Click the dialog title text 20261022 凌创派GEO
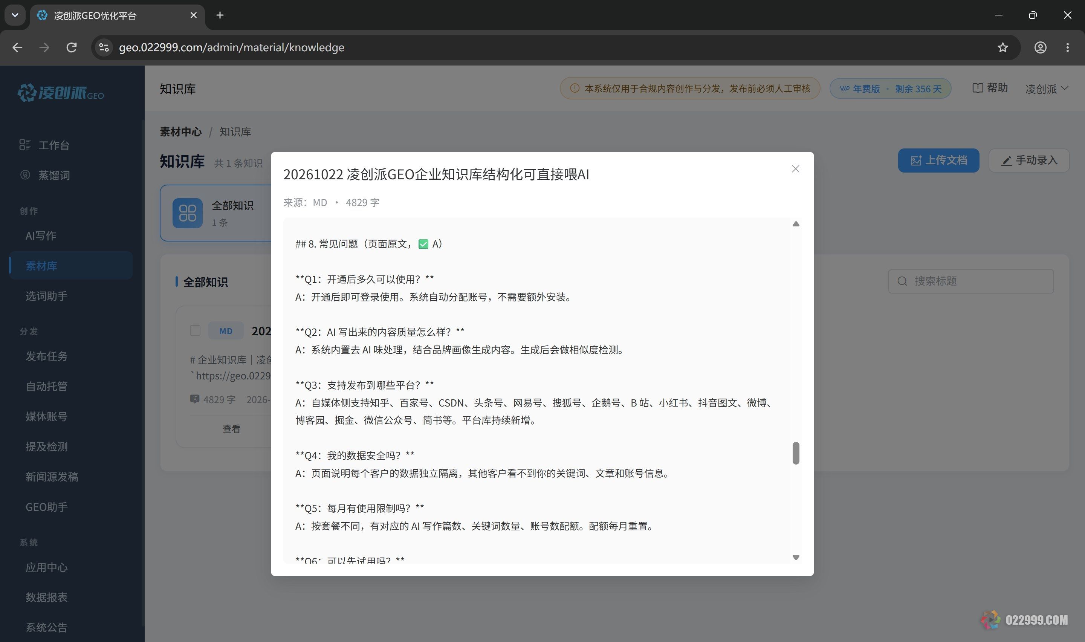 (x=436, y=174)
